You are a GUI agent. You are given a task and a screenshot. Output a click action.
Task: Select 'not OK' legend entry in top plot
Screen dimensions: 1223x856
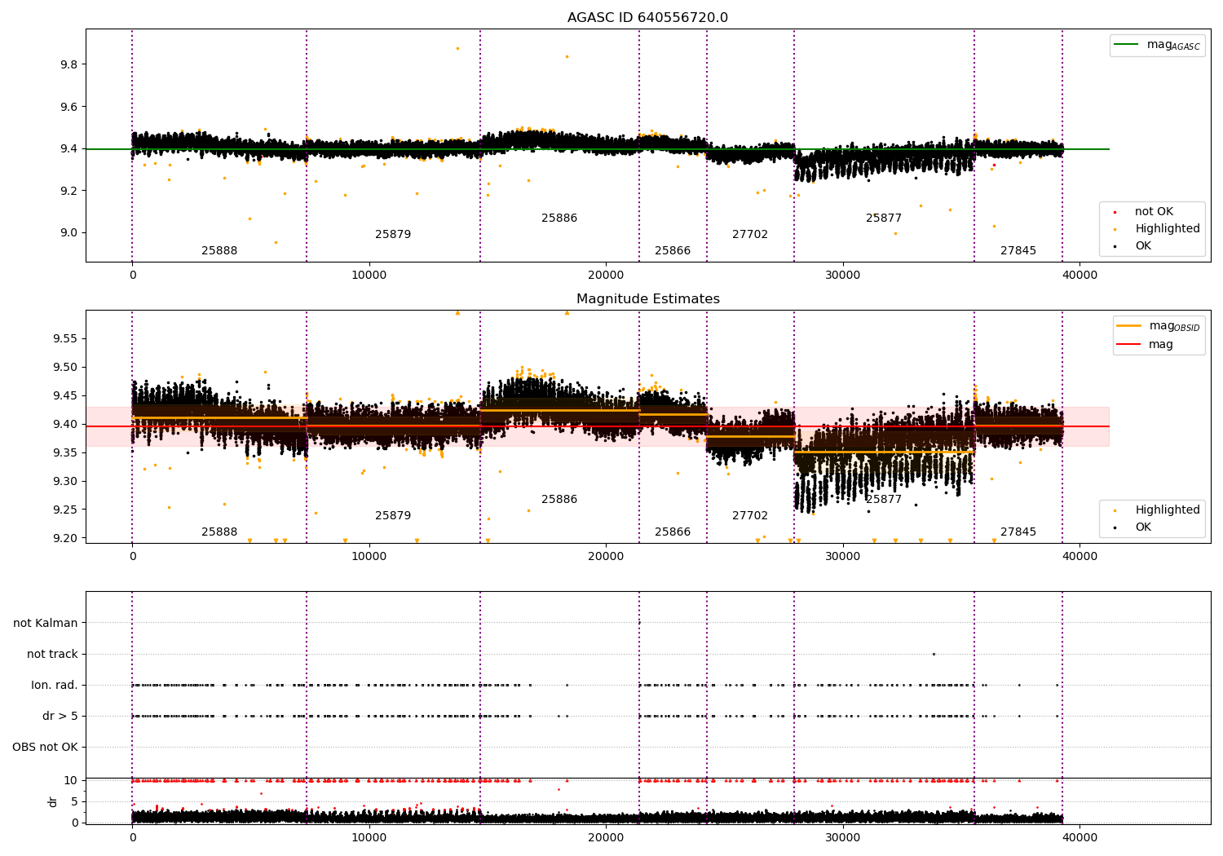pyautogui.click(x=1154, y=212)
